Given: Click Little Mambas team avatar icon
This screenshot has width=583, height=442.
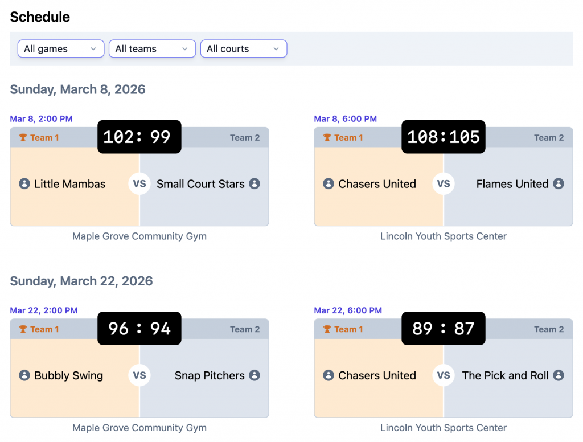Looking at the screenshot, I should tap(24, 184).
